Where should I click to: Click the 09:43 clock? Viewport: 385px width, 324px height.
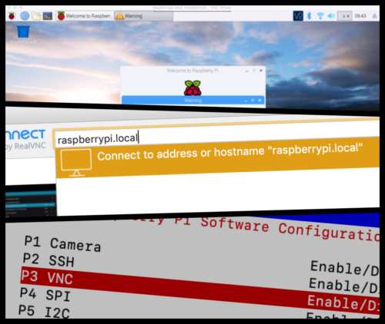(360, 16)
